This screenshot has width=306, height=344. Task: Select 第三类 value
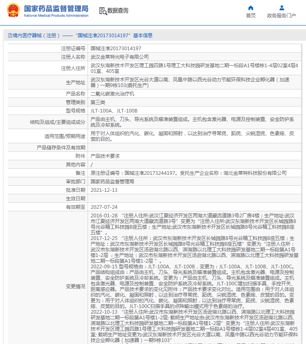(x=98, y=102)
